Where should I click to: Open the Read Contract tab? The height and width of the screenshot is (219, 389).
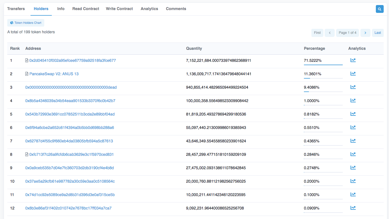coord(86,9)
